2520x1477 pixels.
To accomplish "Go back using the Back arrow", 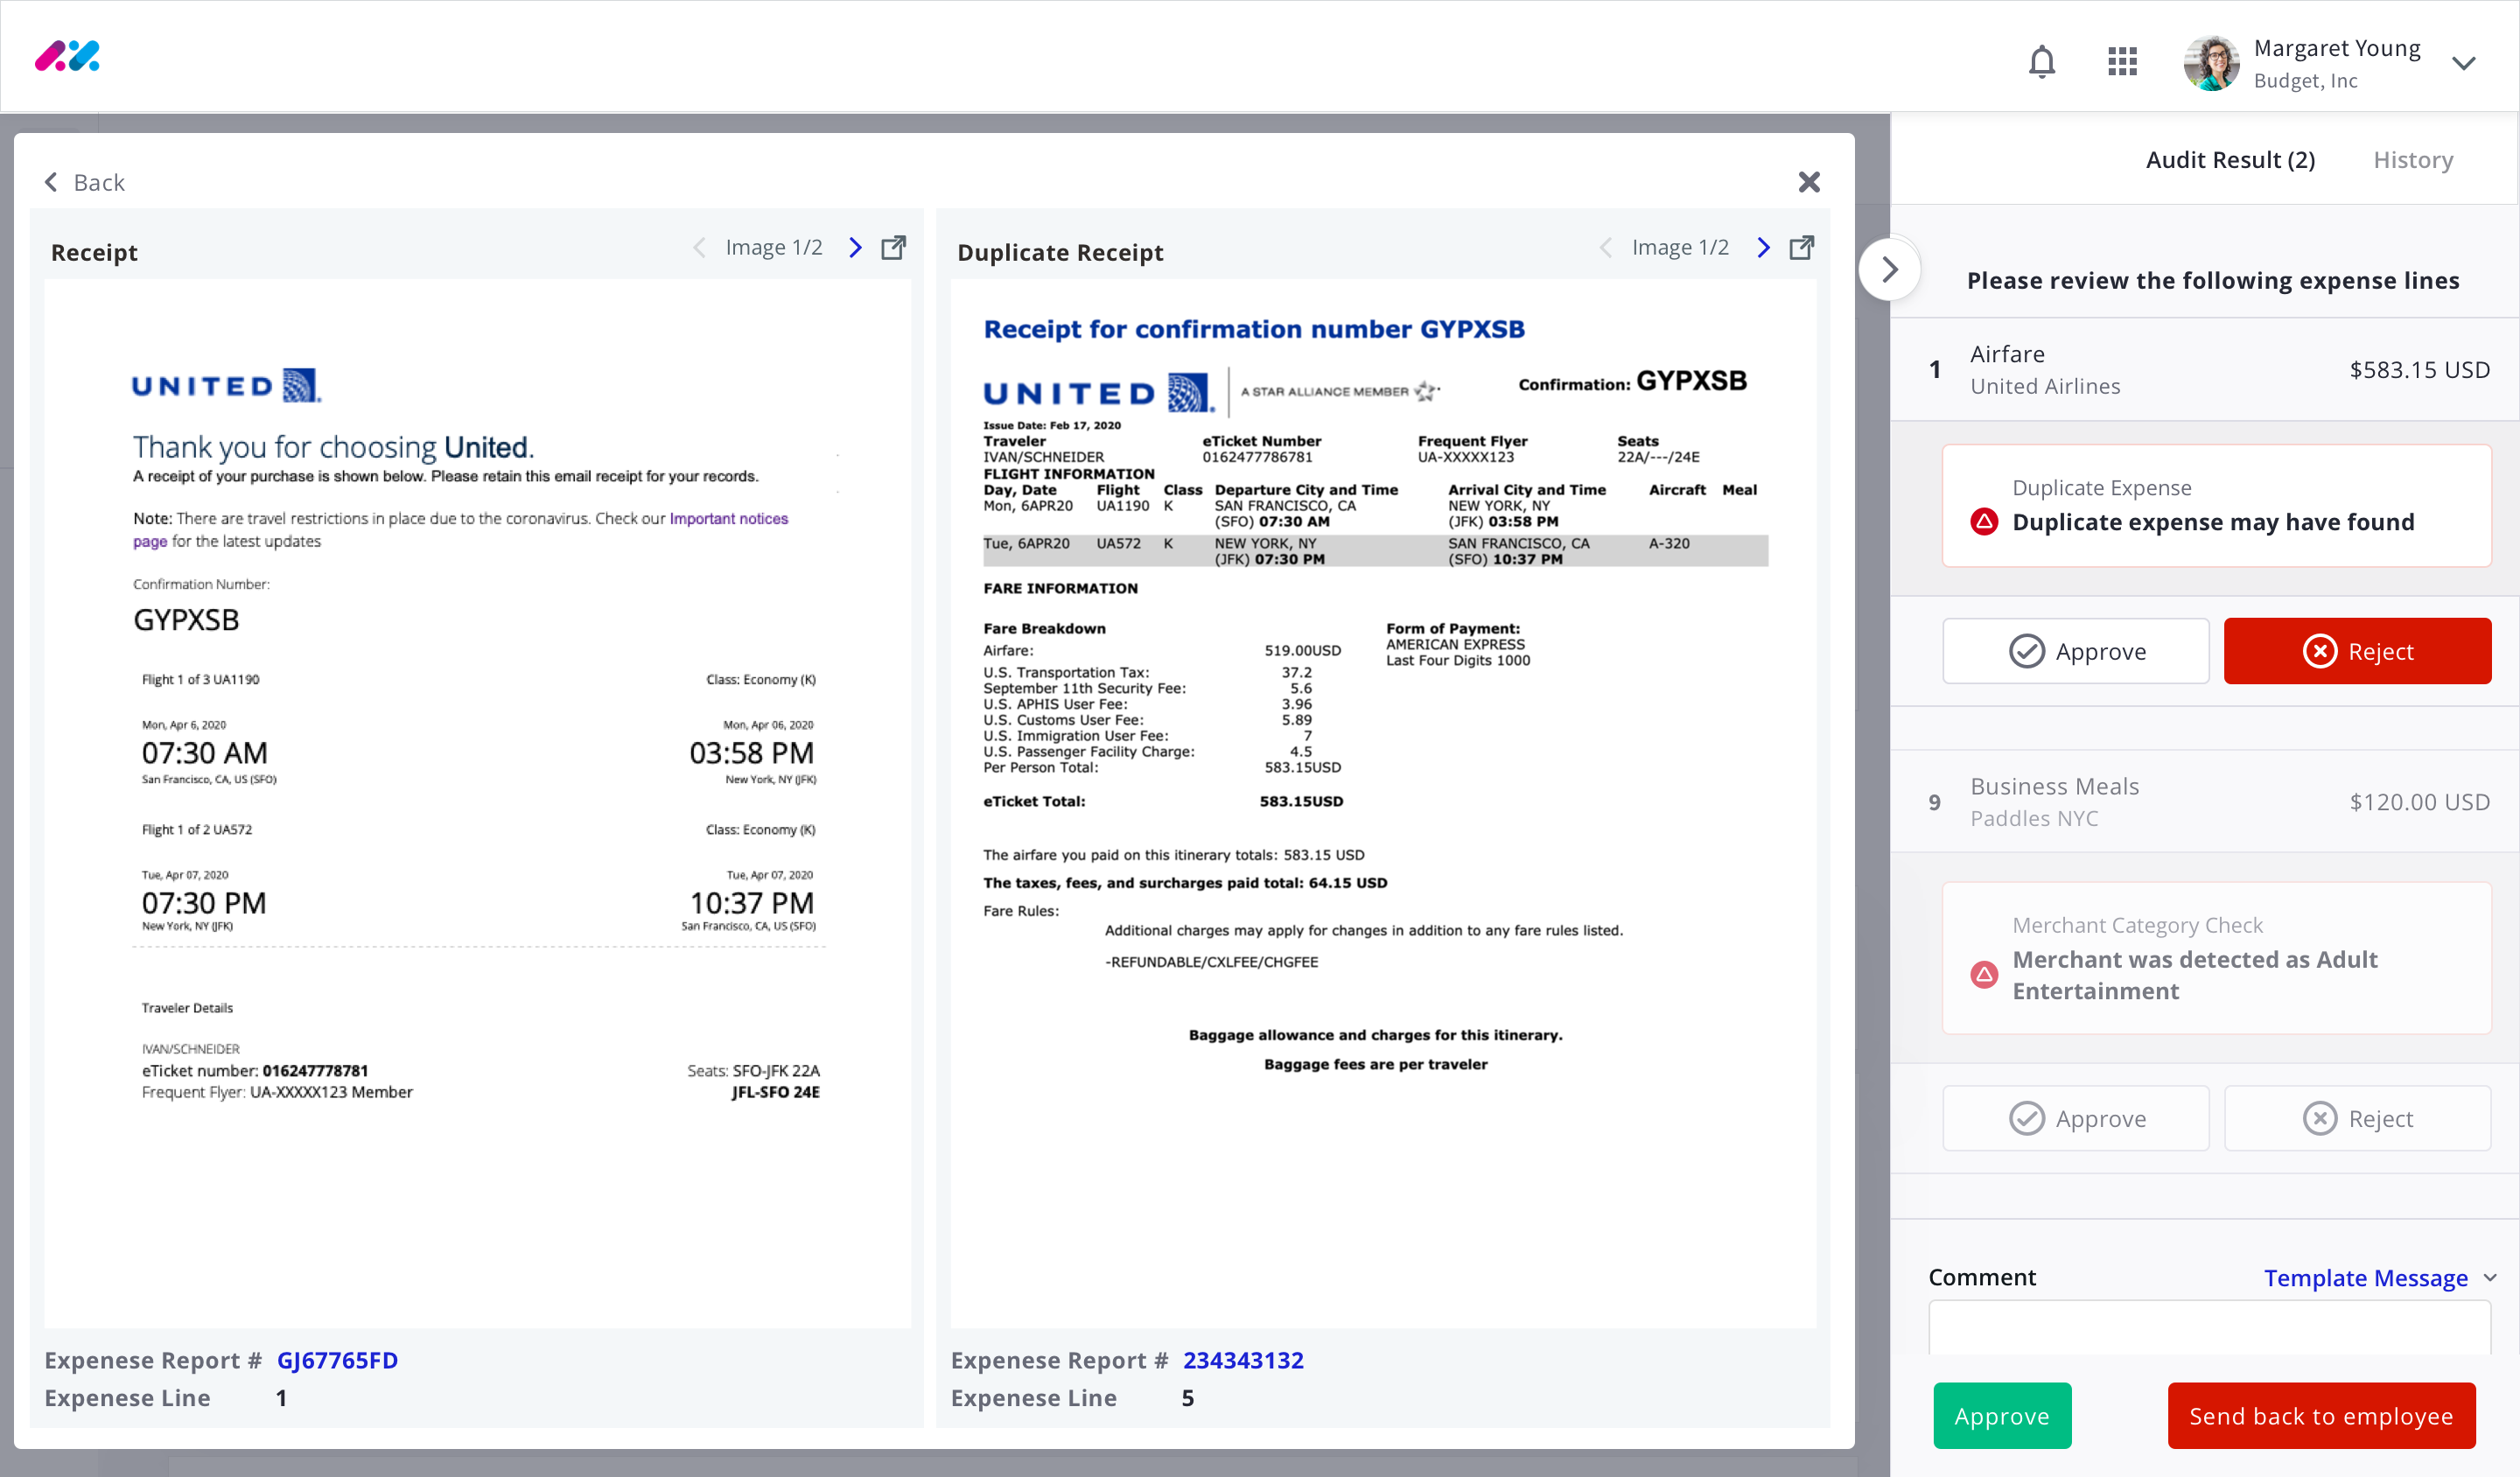I will (x=84, y=182).
